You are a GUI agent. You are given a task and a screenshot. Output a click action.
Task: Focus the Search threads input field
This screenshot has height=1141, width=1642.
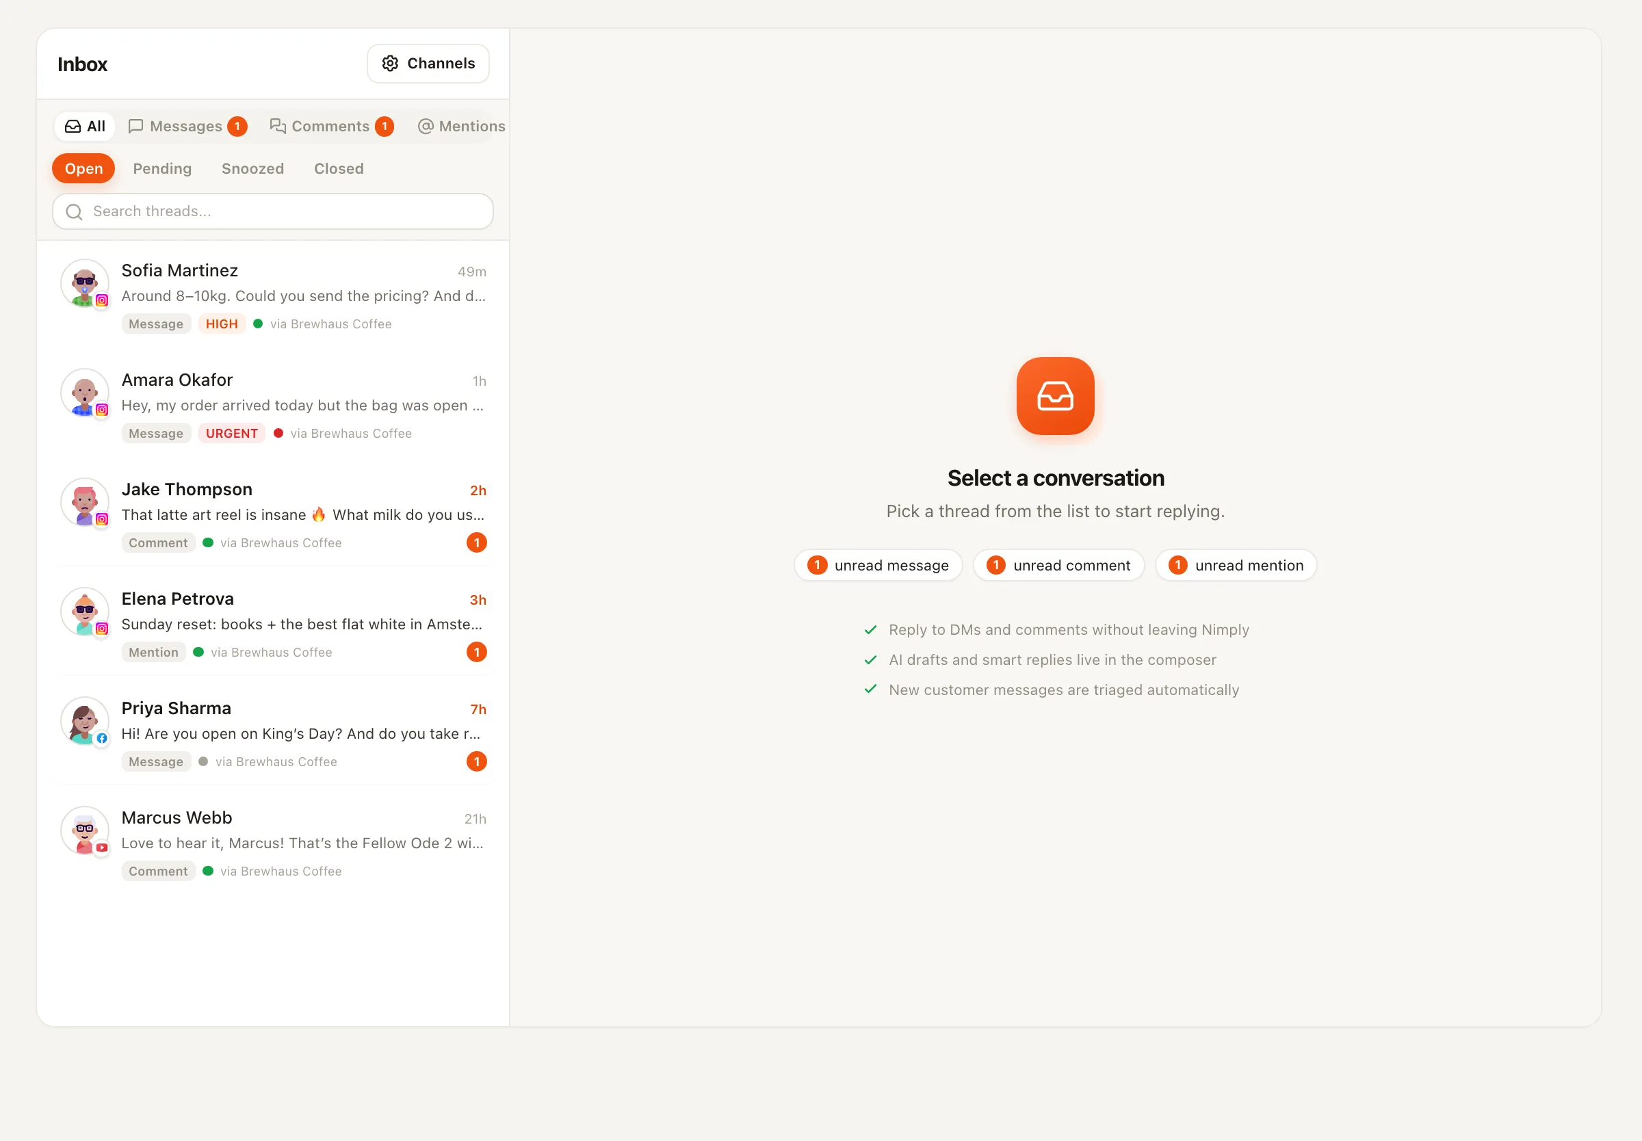(x=272, y=211)
